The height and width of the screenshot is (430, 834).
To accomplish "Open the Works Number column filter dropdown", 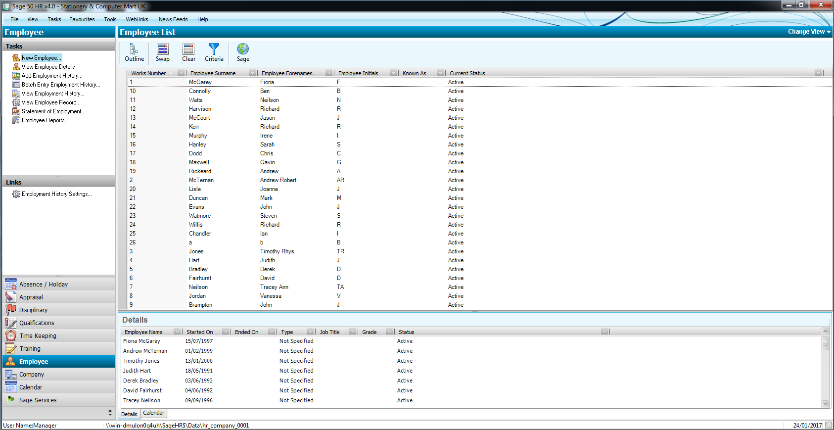I will click(182, 73).
